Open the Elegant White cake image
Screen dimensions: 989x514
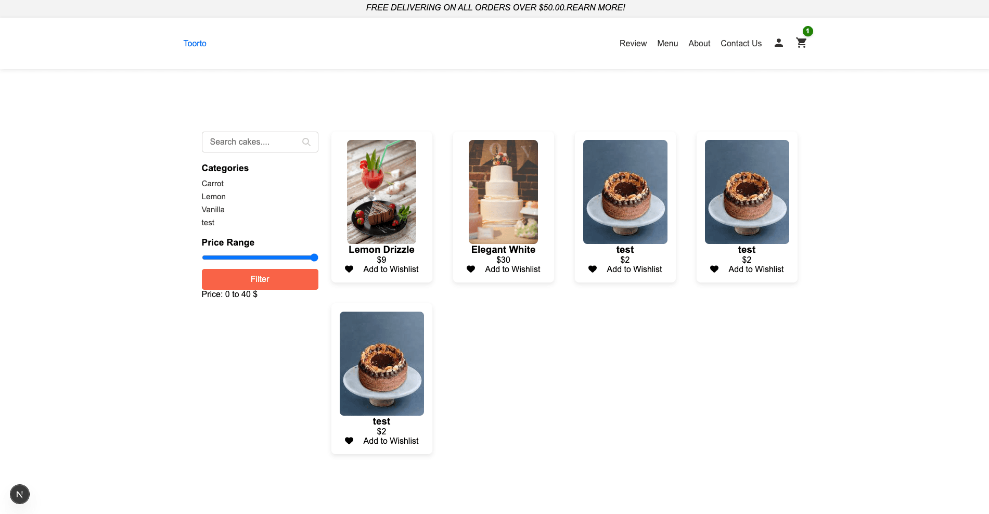(503, 191)
